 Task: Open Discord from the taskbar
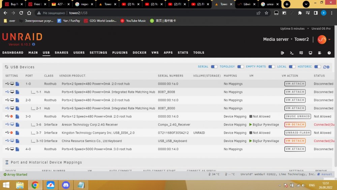pos(66,185)
